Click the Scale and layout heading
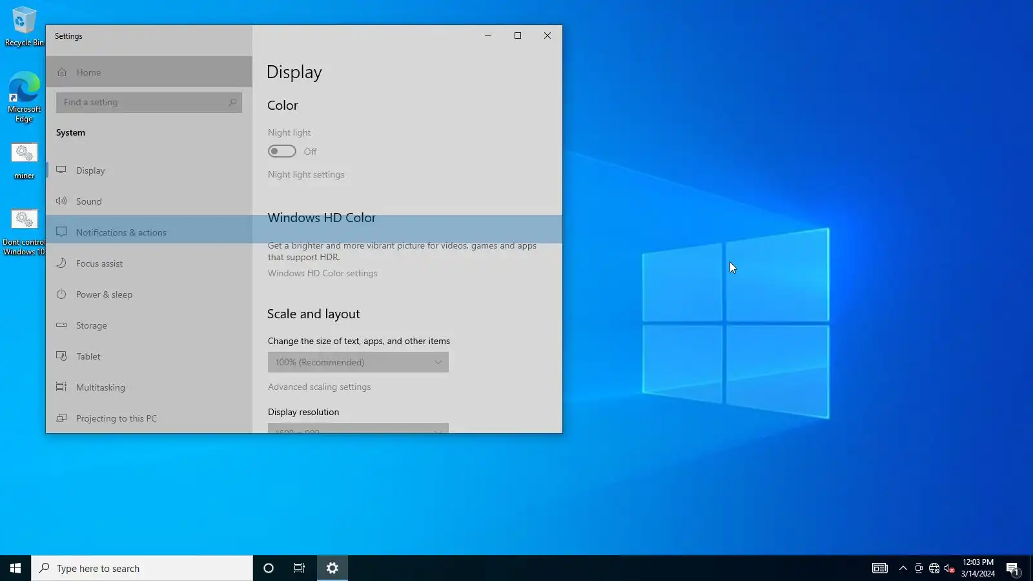1033x581 pixels. 314,314
